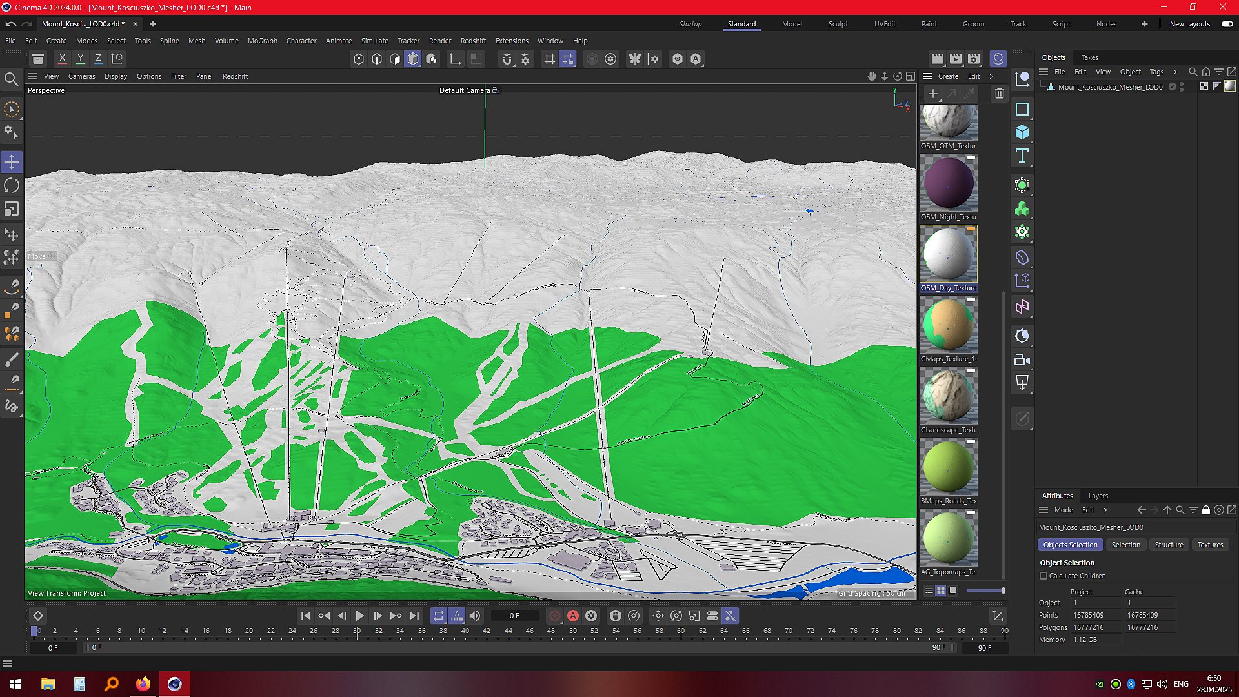Image resolution: width=1239 pixels, height=697 pixels.
Task: Lock the Z axis
Action: 98,59
